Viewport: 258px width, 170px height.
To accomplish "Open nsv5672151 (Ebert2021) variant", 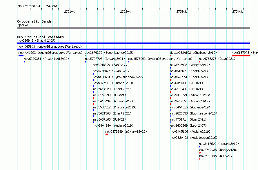I will coord(189,77).
